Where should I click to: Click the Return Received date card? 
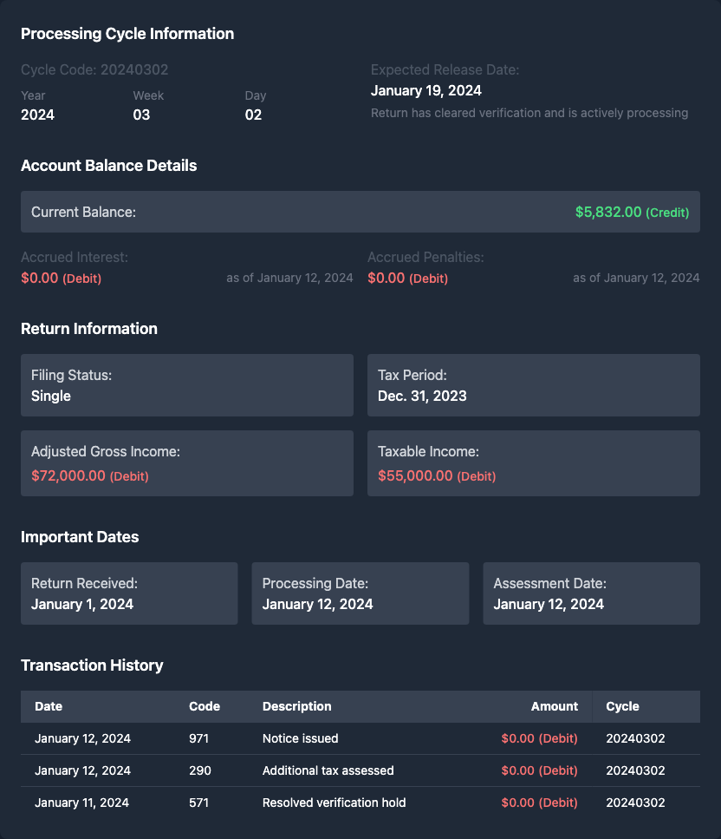pos(129,593)
